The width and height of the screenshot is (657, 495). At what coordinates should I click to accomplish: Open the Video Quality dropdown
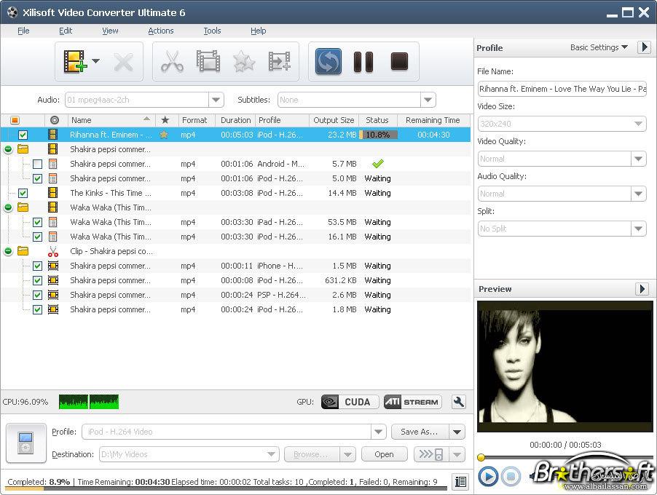pos(638,159)
